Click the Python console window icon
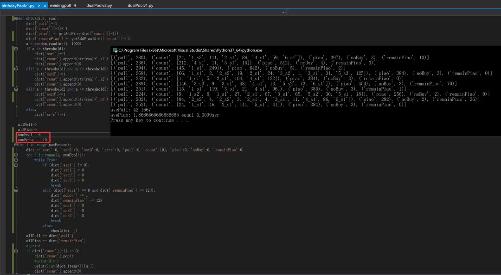501x275 pixels. 115,50
